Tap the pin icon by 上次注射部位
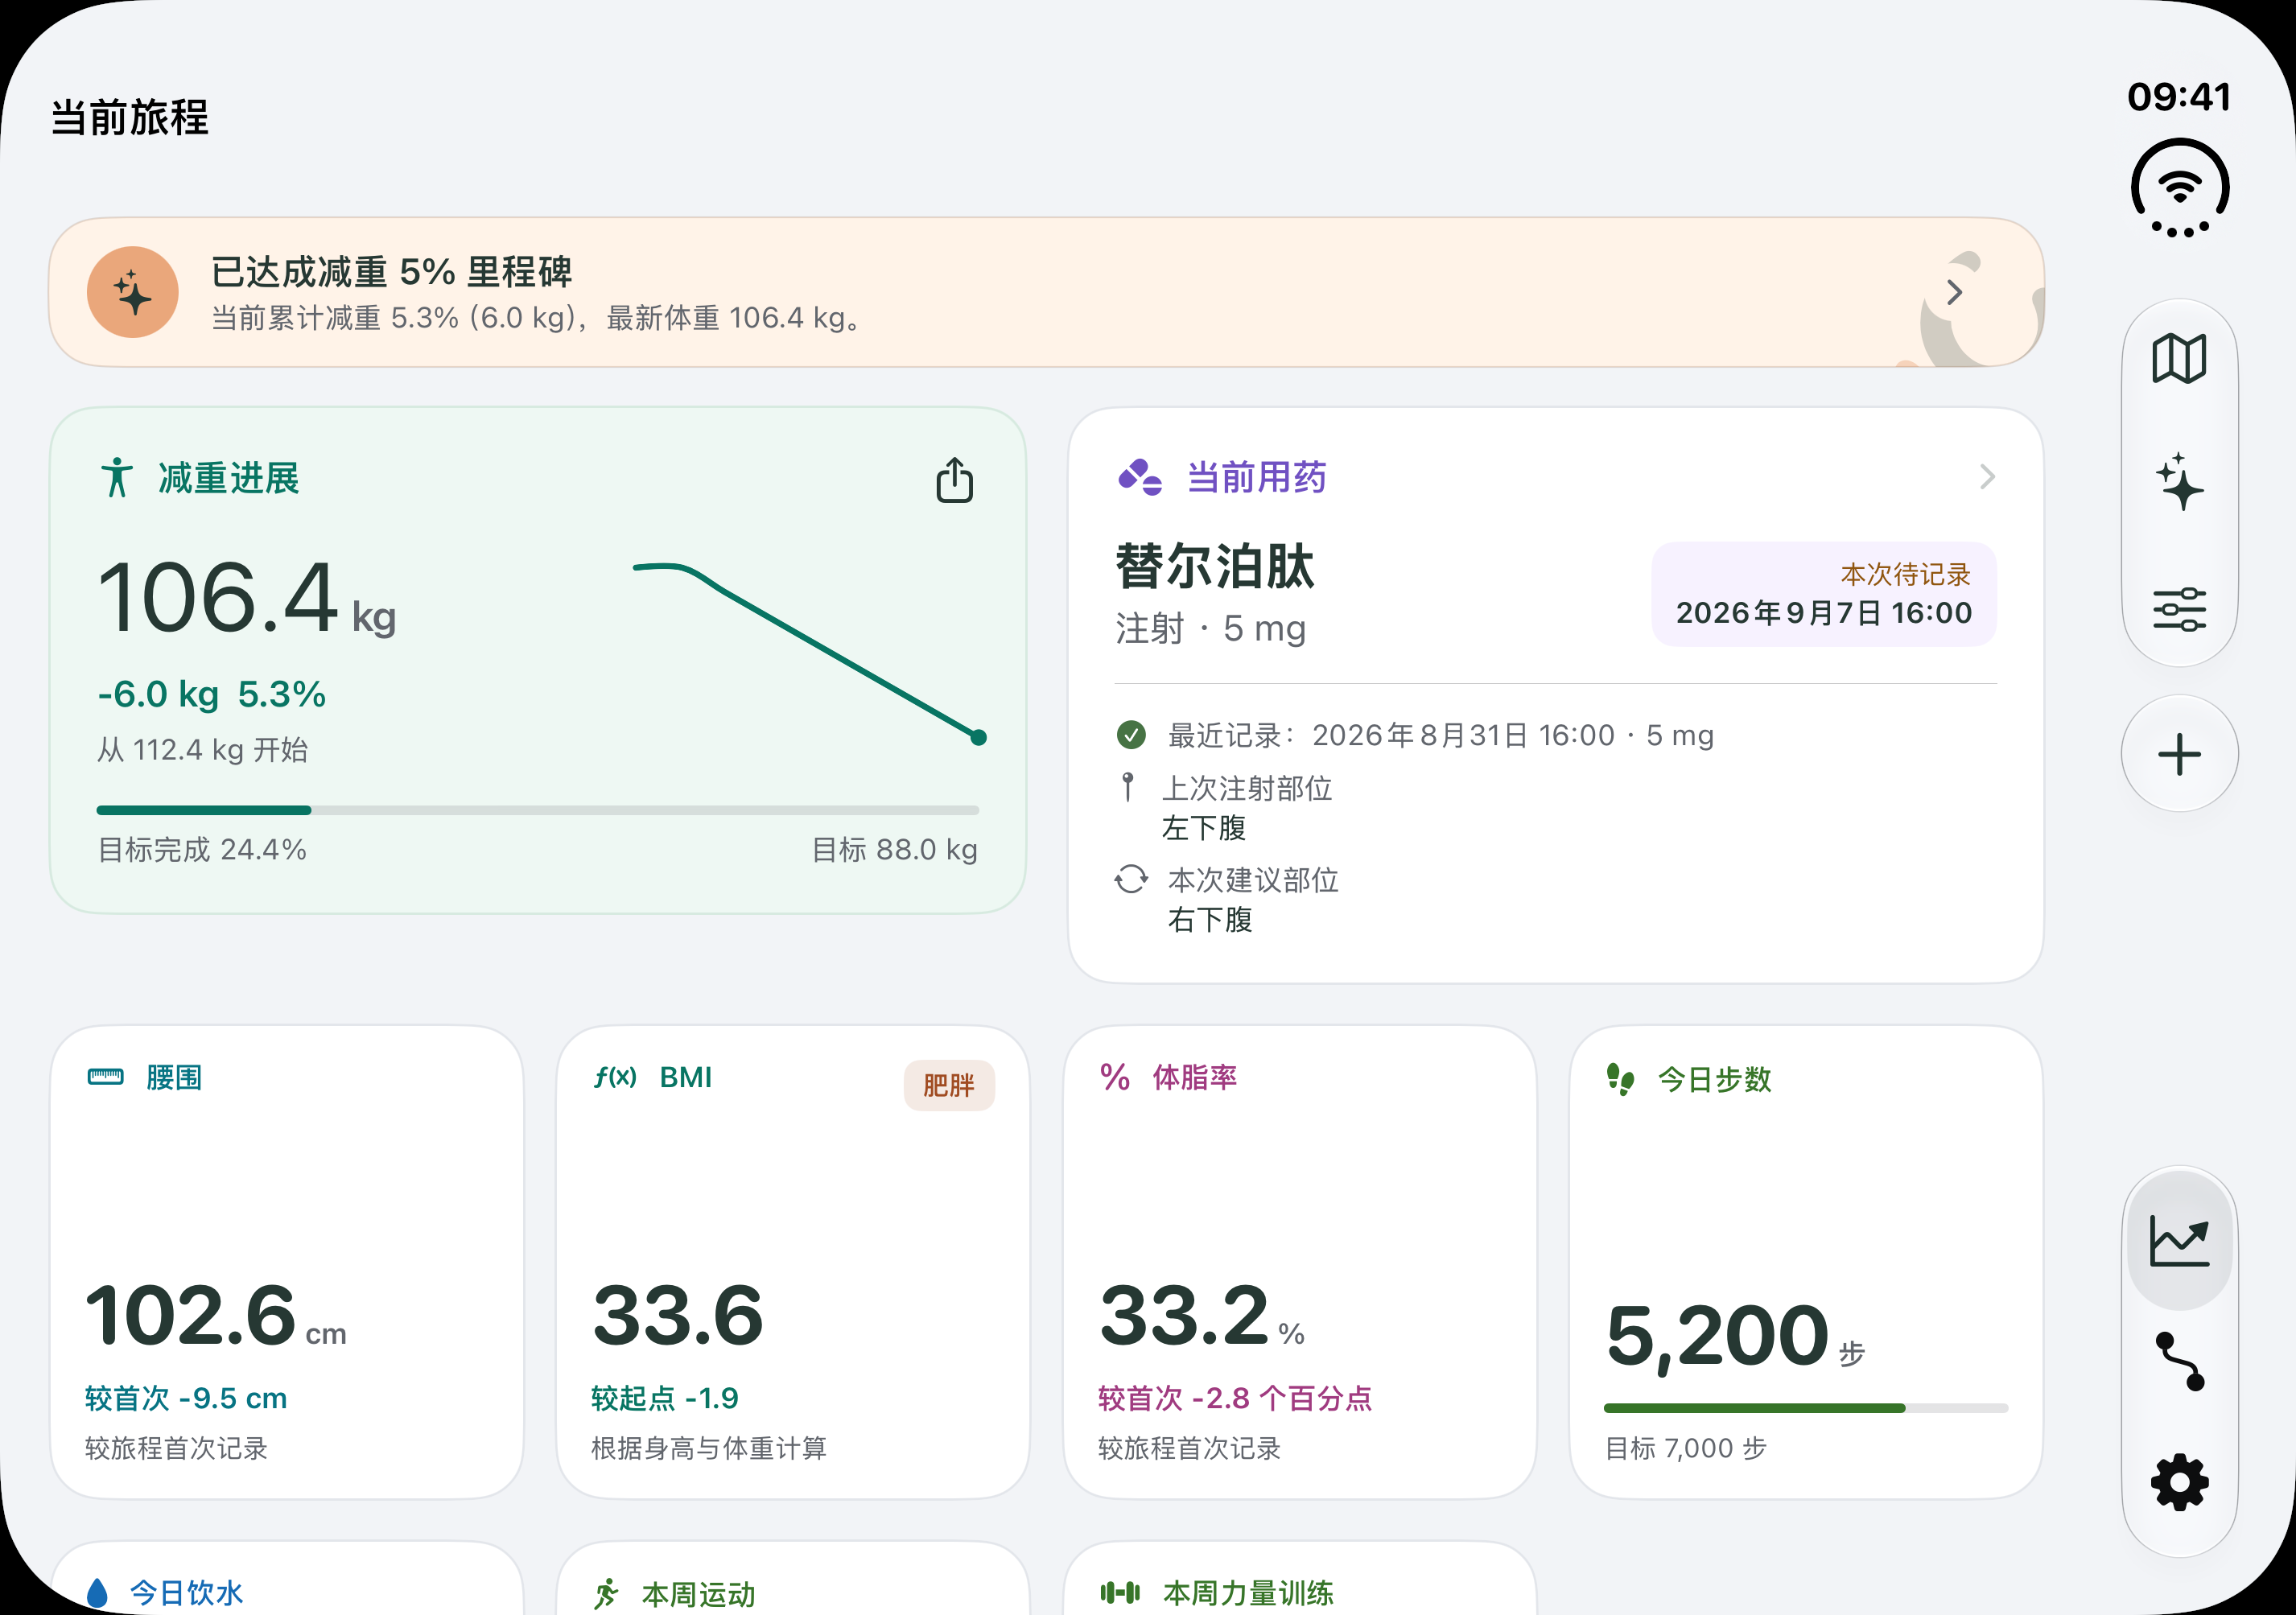The image size is (2296, 1615). pos(1128,787)
